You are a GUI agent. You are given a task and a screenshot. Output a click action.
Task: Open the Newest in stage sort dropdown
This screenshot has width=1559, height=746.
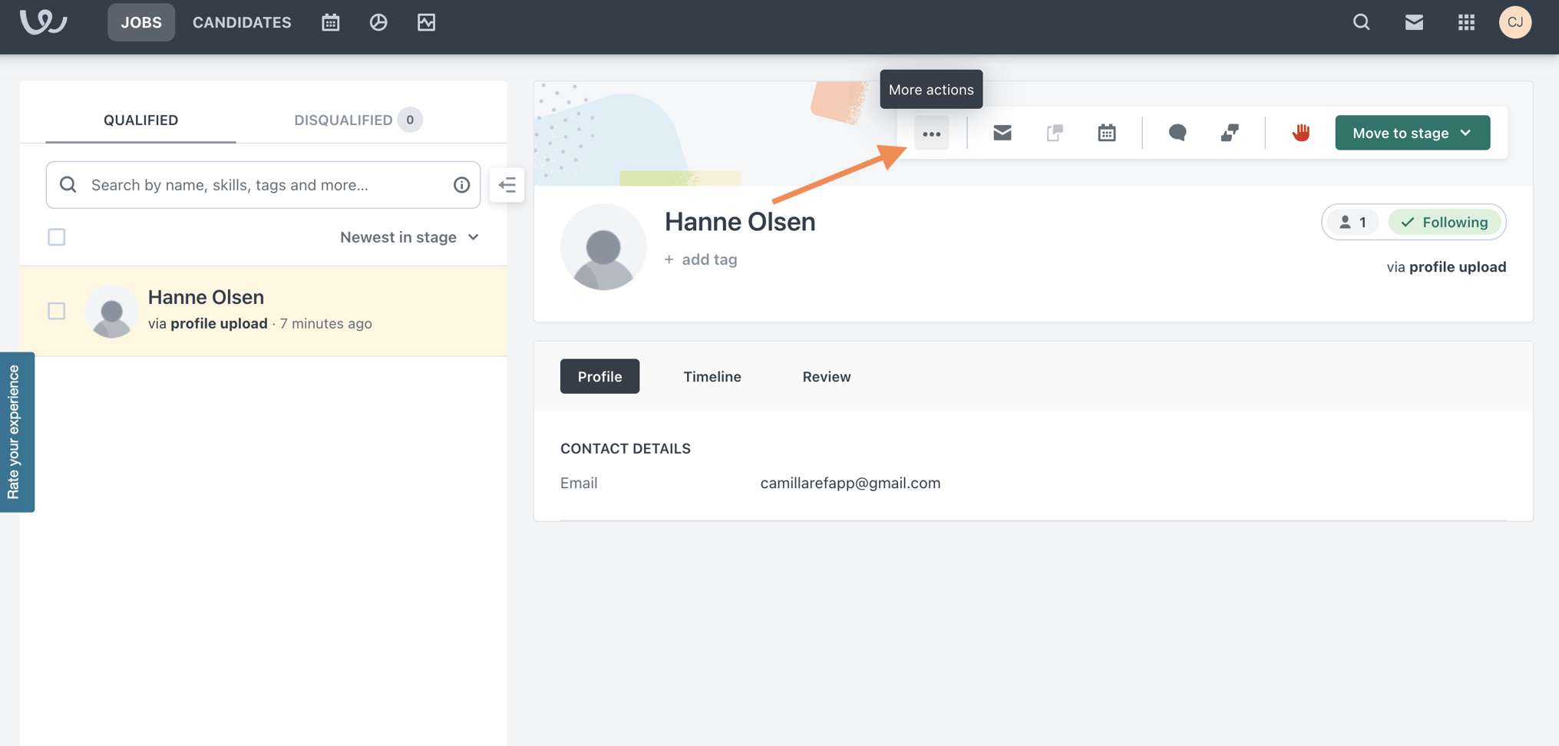pos(409,237)
